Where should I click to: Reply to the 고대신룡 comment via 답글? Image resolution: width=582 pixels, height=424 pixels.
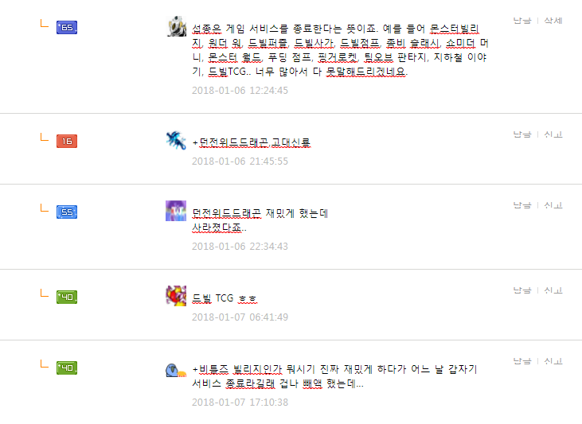tap(522, 134)
